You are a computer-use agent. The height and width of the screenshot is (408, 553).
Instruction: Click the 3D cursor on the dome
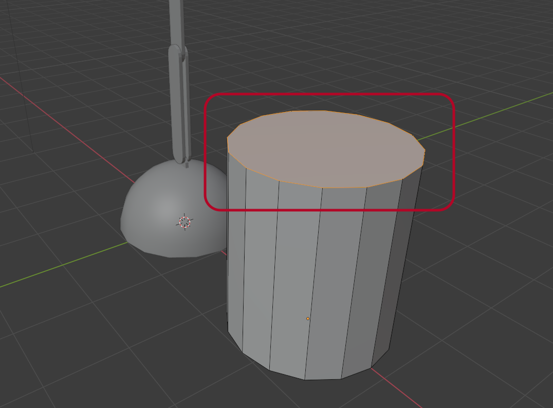pos(185,222)
